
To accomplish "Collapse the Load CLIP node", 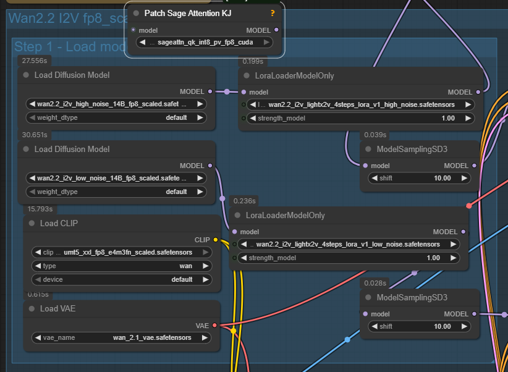I will [32, 223].
